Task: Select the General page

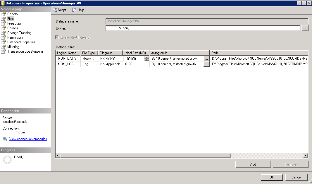Action: [13, 14]
